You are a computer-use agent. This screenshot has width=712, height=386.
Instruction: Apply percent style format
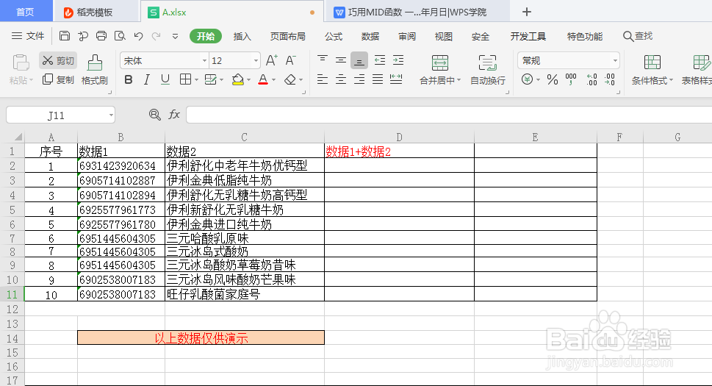point(552,80)
